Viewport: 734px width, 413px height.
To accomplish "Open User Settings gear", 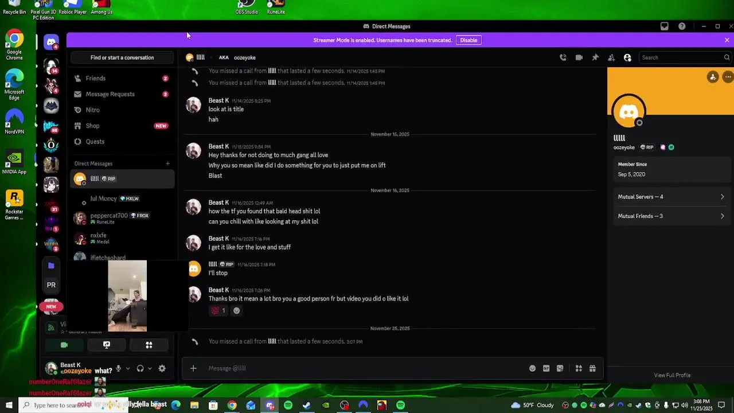I will (162, 369).
